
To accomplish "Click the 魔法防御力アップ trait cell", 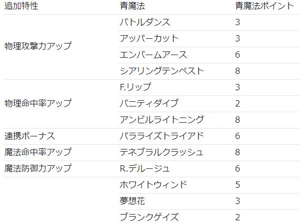I will (x=38, y=169).
